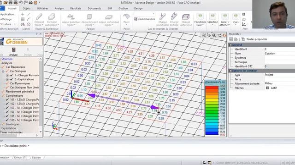
Task: Select the straight Line tool in Lignes group
Action: pos(29,14)
